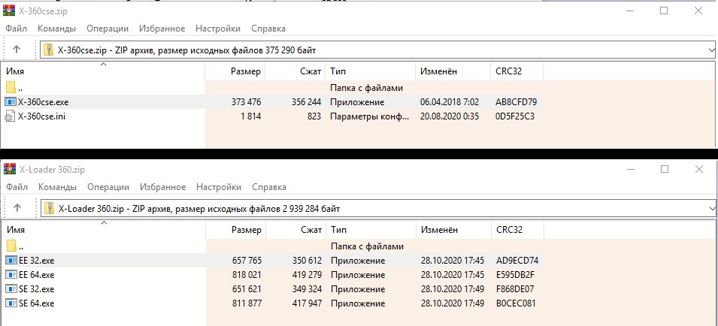Expand the address dropdown in X-Loader 360.zip window

point(711,209)
